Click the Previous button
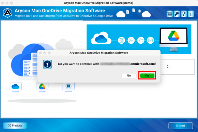The image size is (198, 132). (x=15, y=126)
